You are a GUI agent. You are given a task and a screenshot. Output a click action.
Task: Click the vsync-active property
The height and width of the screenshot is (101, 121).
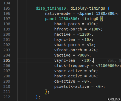pyautogui.click(x=68, y=71)
